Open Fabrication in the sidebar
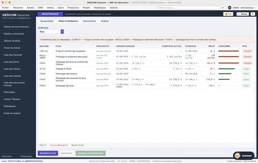 click(x=9, y=92)
